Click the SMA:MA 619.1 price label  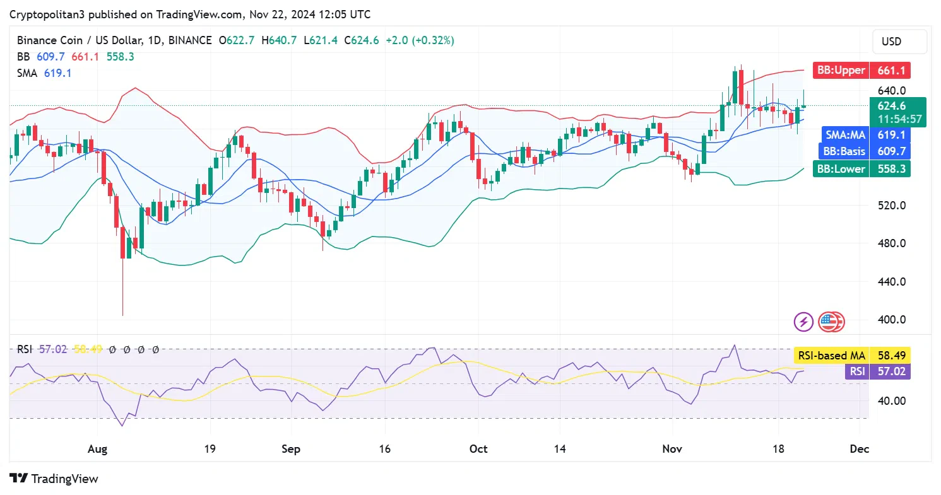tap(866, 134)
